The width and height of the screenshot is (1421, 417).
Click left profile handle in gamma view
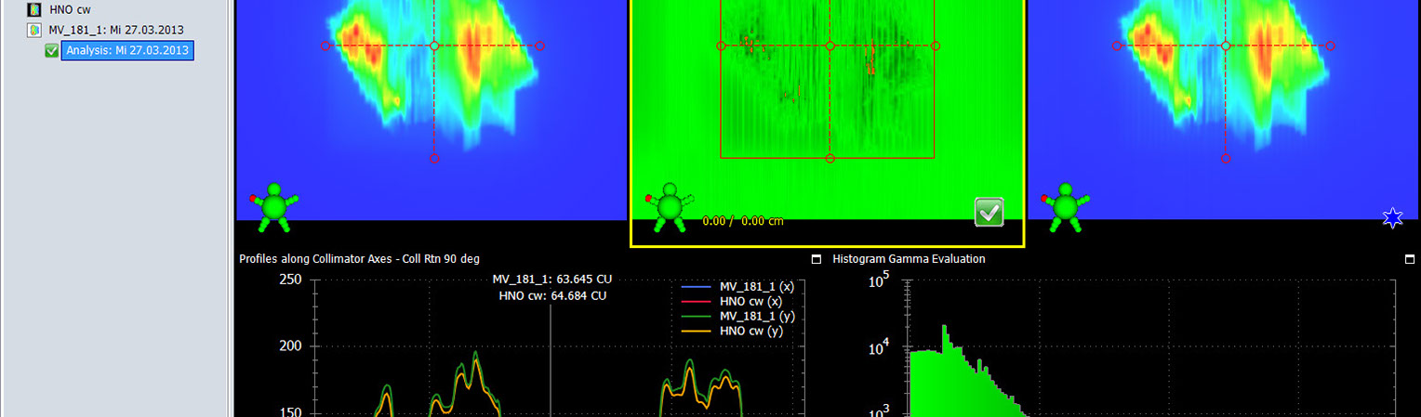pyautogui.click(x=721, y=46)
